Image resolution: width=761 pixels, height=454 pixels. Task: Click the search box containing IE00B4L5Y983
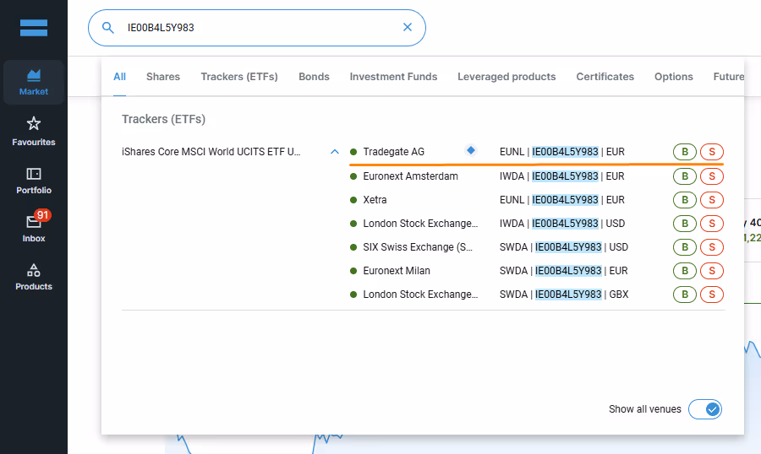click(257, 28)
